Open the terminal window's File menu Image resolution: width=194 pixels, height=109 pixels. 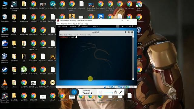click(62, 35)
